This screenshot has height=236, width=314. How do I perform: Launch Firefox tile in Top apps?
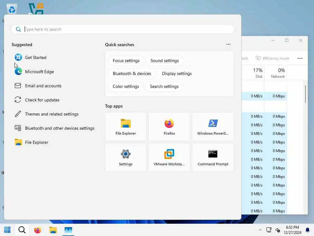click(169, 127)
